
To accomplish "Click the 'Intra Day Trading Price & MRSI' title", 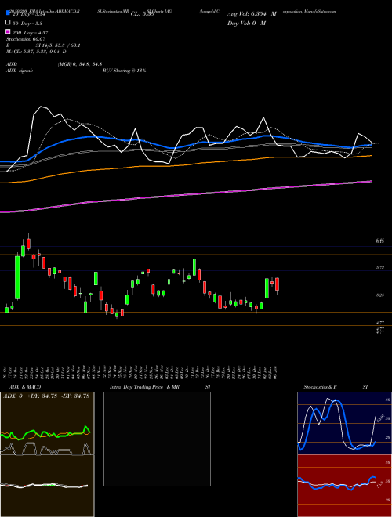I will (160, 387).
